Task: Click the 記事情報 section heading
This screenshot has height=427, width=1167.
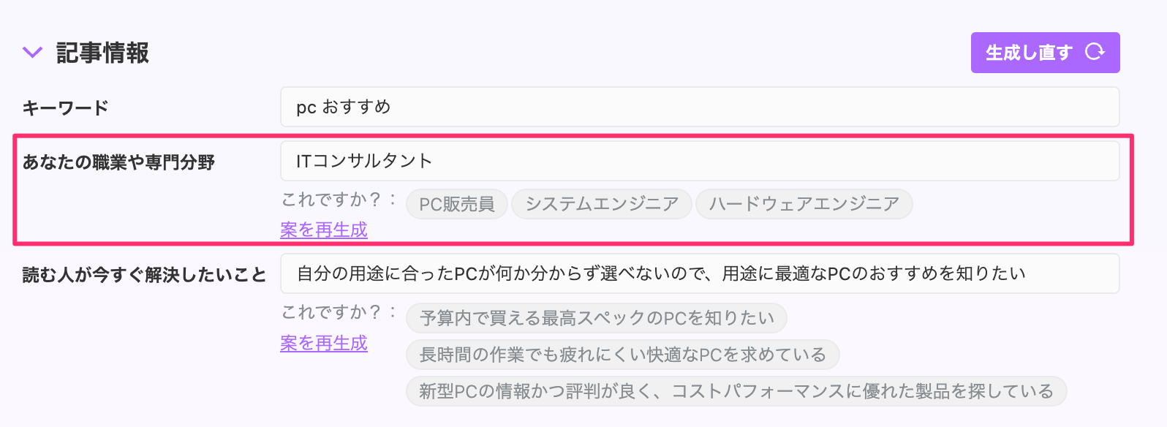Action: pos(103,53)
